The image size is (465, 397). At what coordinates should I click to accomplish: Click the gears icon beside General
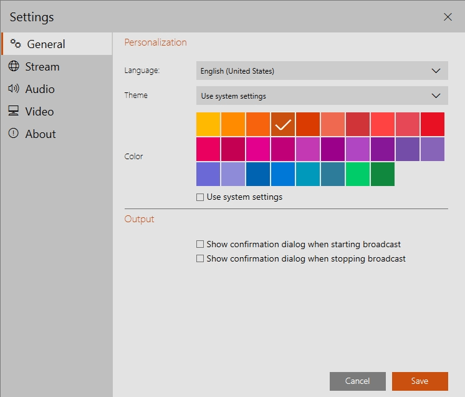[16, 44]
